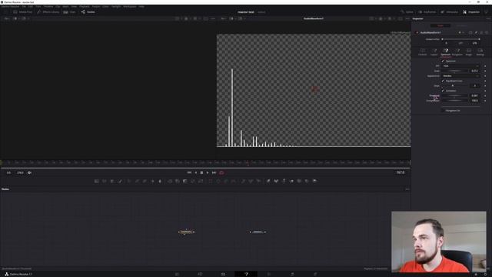
Task: Play forward in the viewer
Action: (x=208, y=172)
